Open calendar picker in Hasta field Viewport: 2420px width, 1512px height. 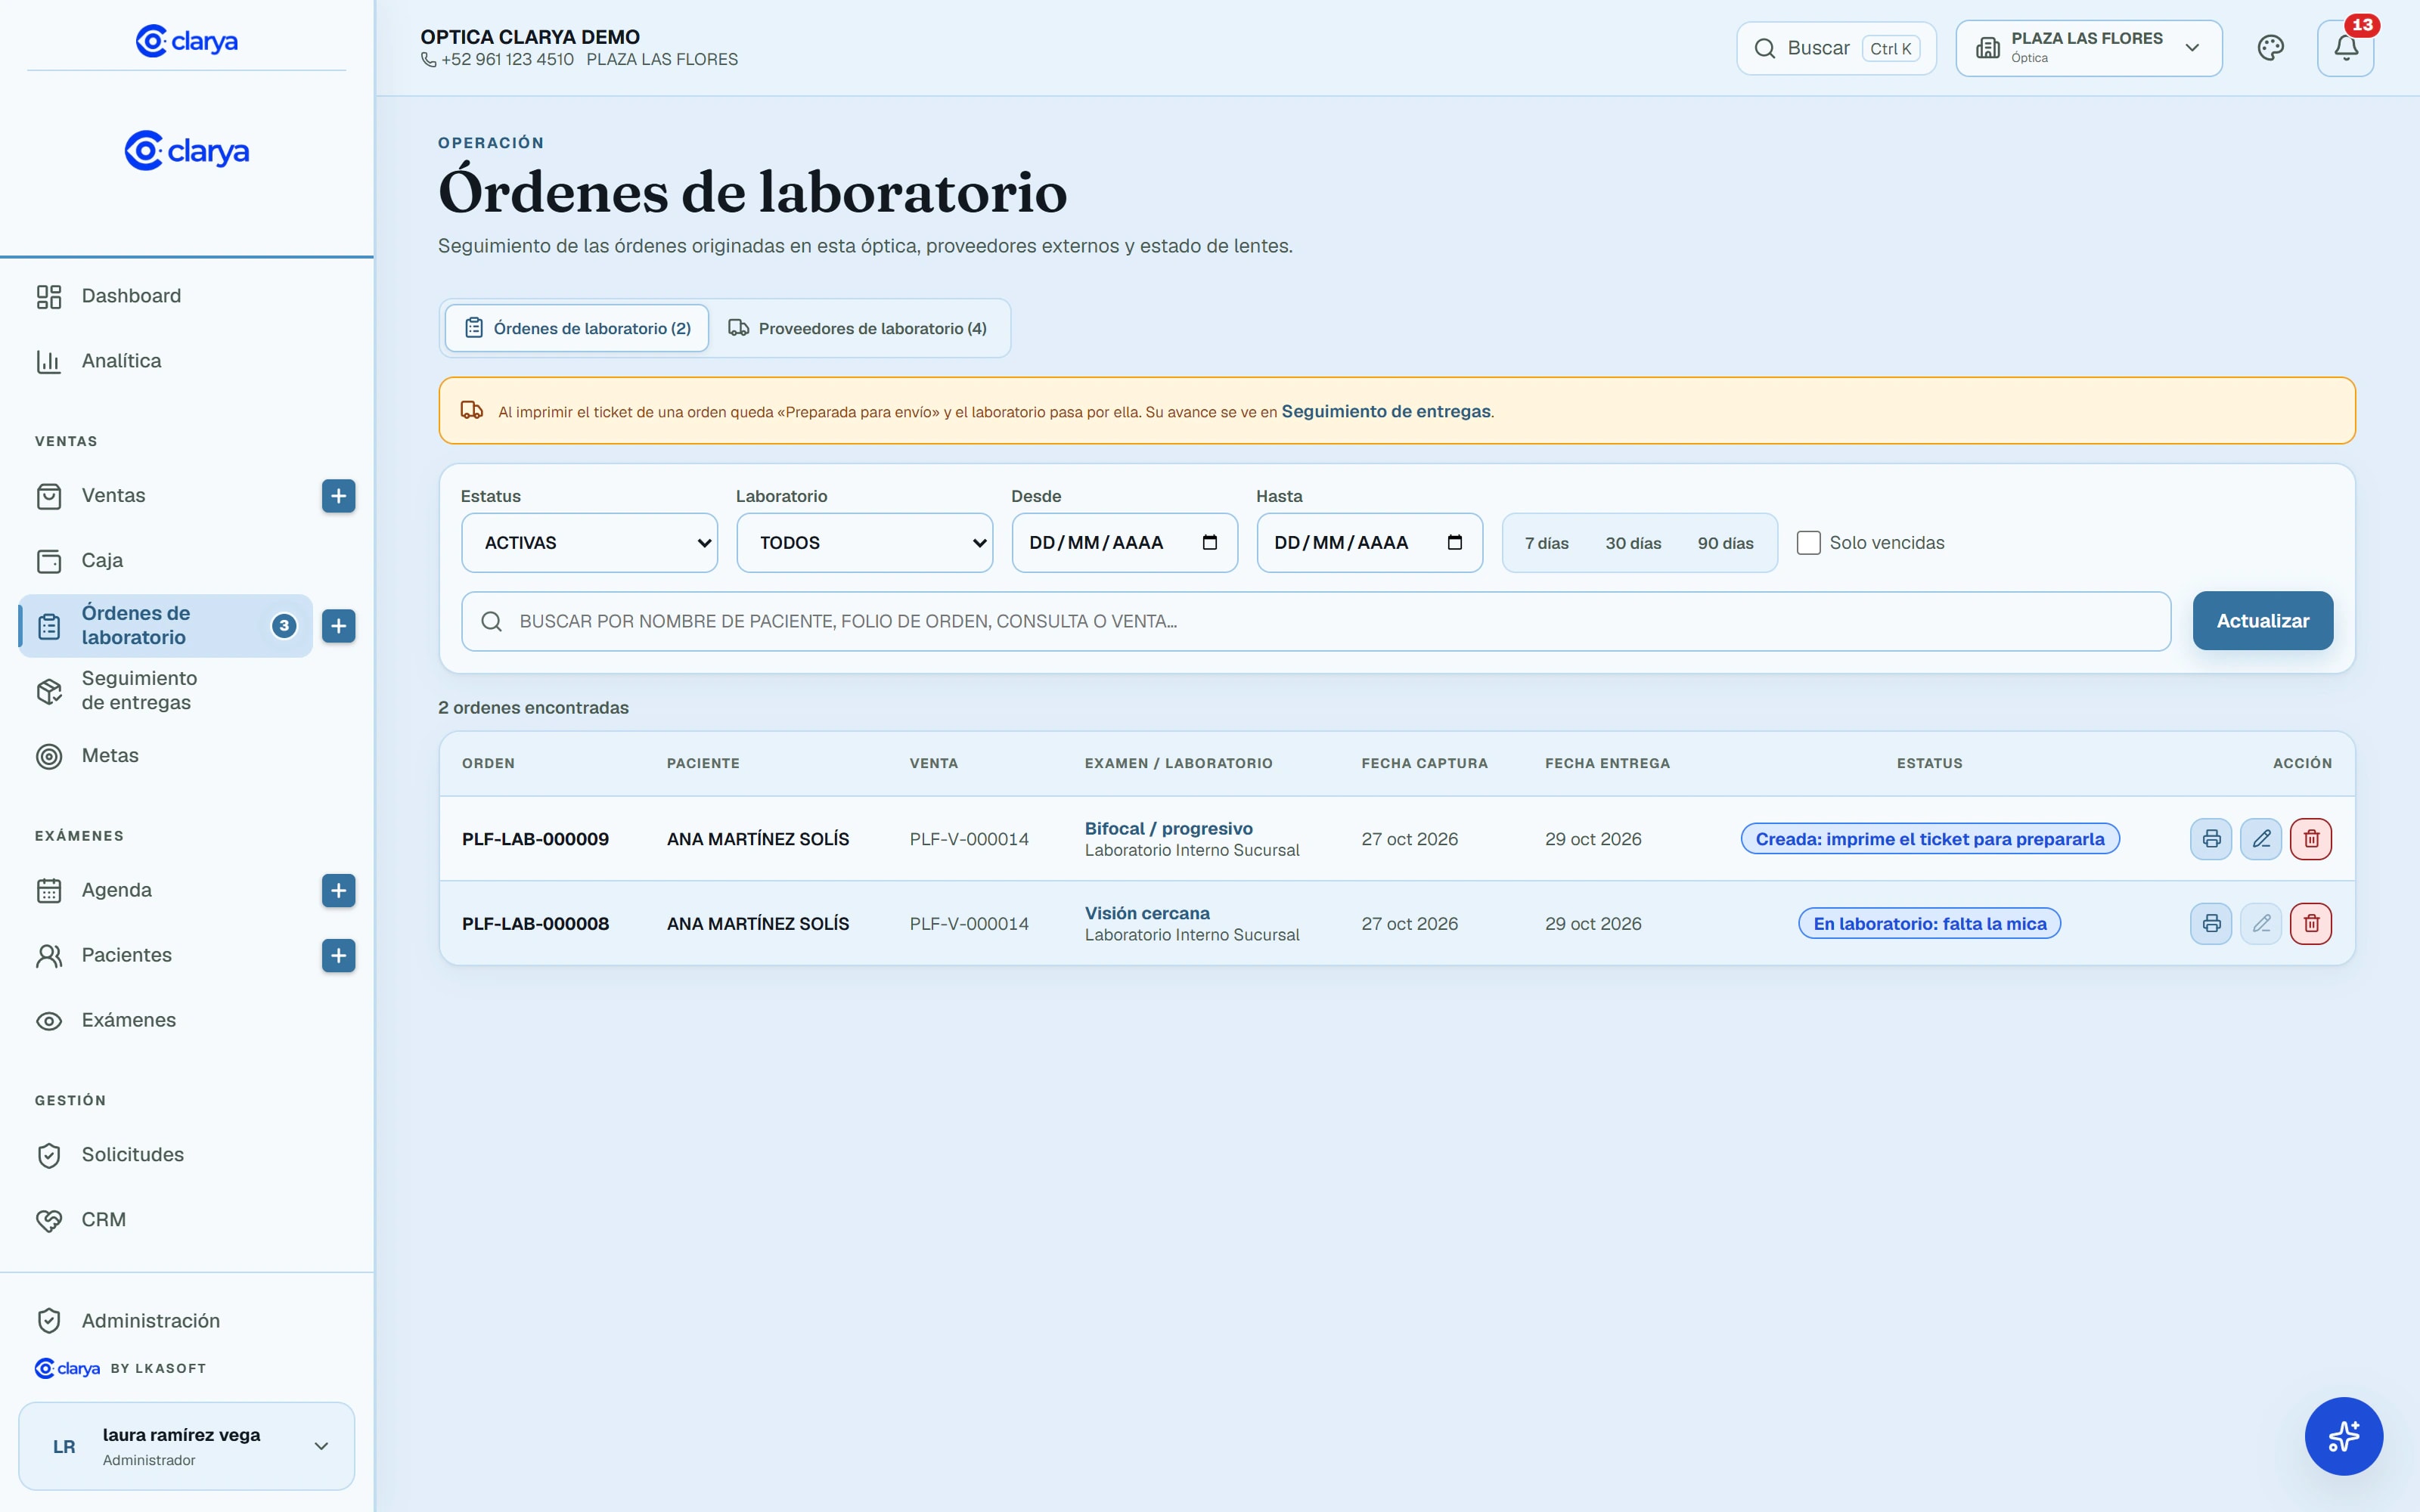[1455, 542]
